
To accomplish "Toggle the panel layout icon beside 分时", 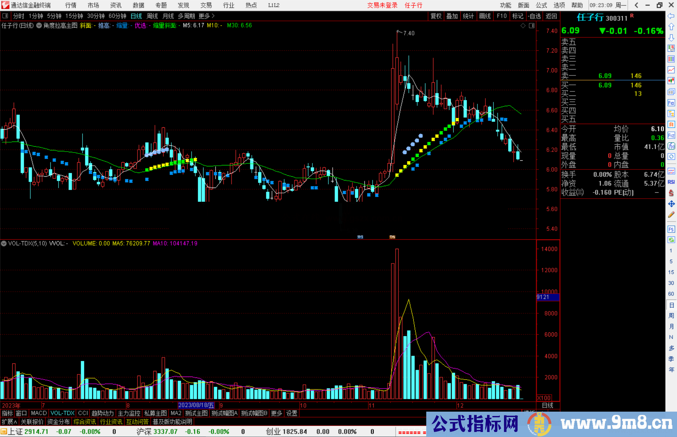I will click(x=5, y=16).
